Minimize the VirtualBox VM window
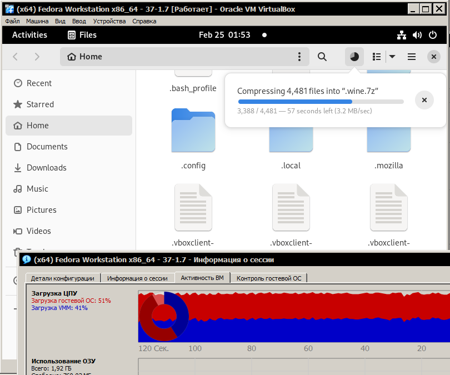Screen dimensions: 450x375 coord(413,9)
